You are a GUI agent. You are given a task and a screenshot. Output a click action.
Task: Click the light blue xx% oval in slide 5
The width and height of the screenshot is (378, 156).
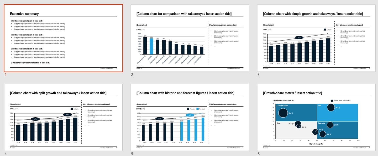point(190,115)
